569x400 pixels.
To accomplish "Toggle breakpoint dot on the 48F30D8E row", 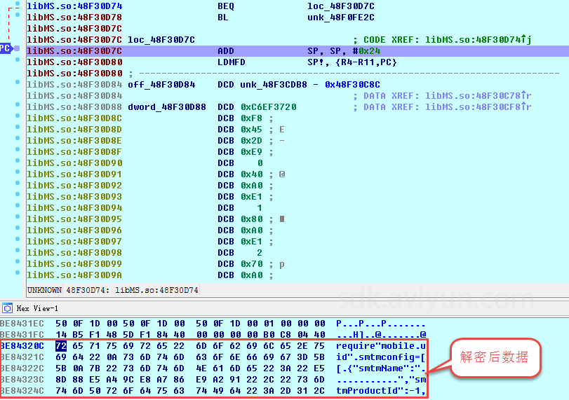I will click(18, 139).
